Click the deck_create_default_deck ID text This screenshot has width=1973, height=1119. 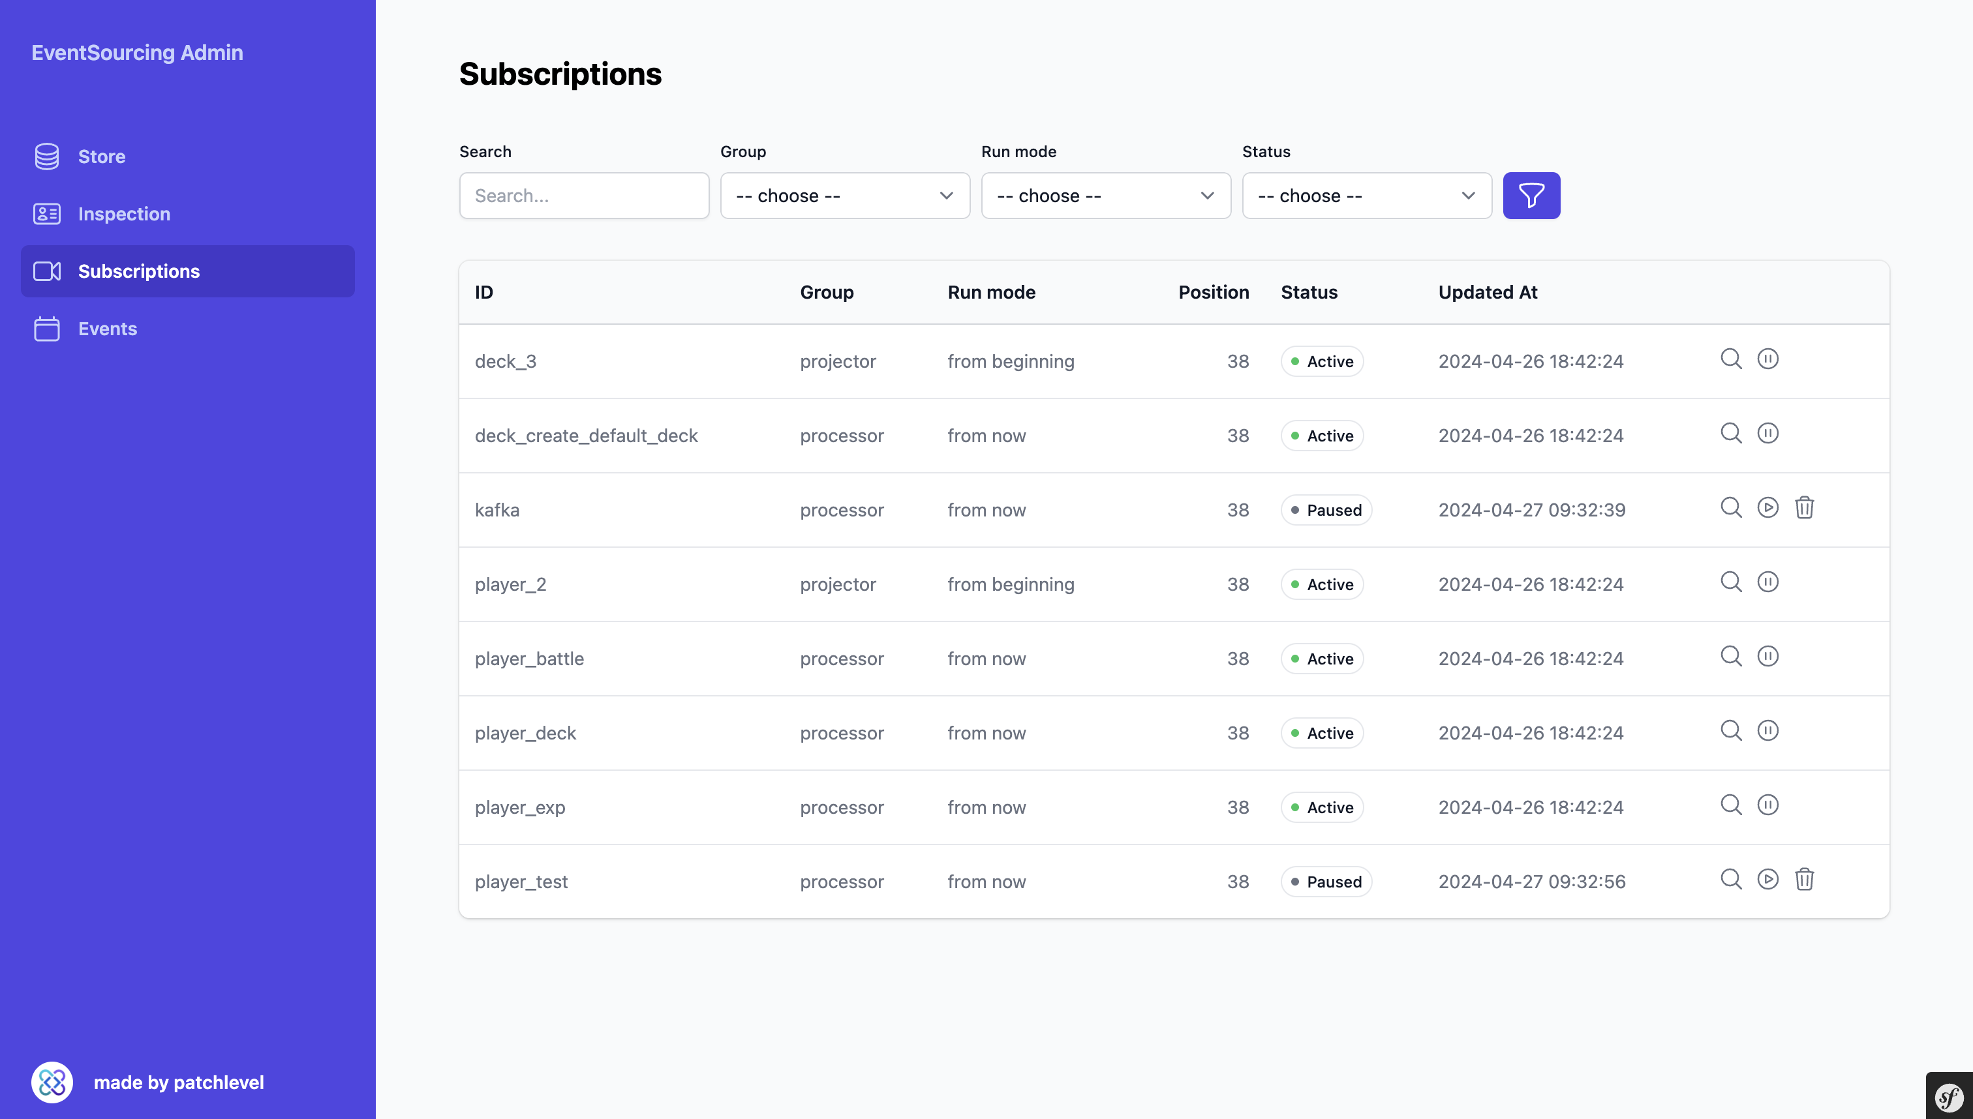(586, 436)
